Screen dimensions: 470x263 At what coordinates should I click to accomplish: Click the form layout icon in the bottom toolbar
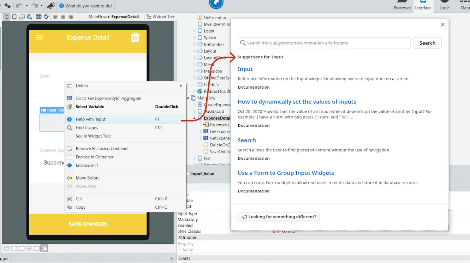[29, 248]
